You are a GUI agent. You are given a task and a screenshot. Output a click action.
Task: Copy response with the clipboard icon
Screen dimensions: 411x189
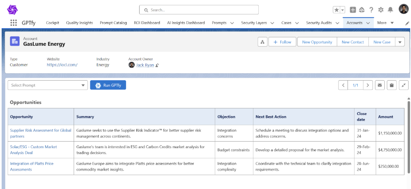(x=392, y=85)
